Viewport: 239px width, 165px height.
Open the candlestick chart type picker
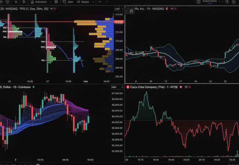(x=24, y=2)
